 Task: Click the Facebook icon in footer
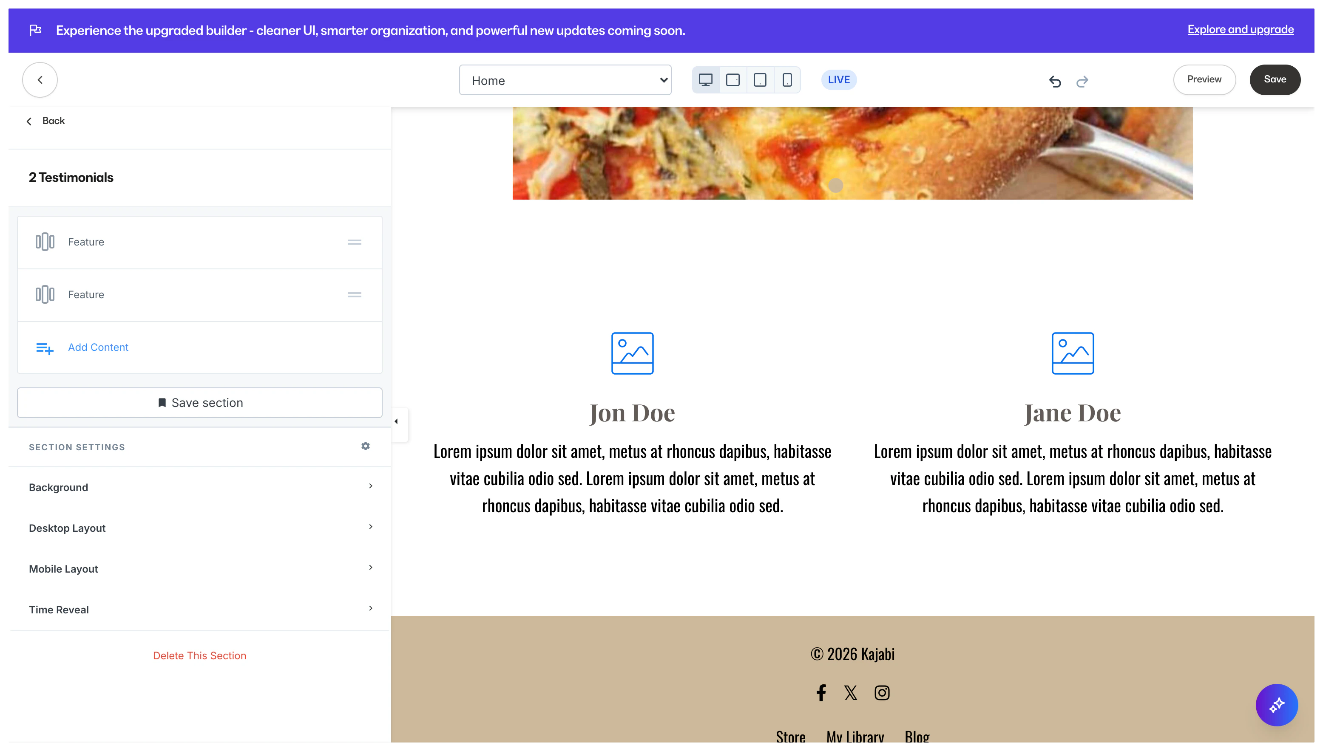pos(821,693)
